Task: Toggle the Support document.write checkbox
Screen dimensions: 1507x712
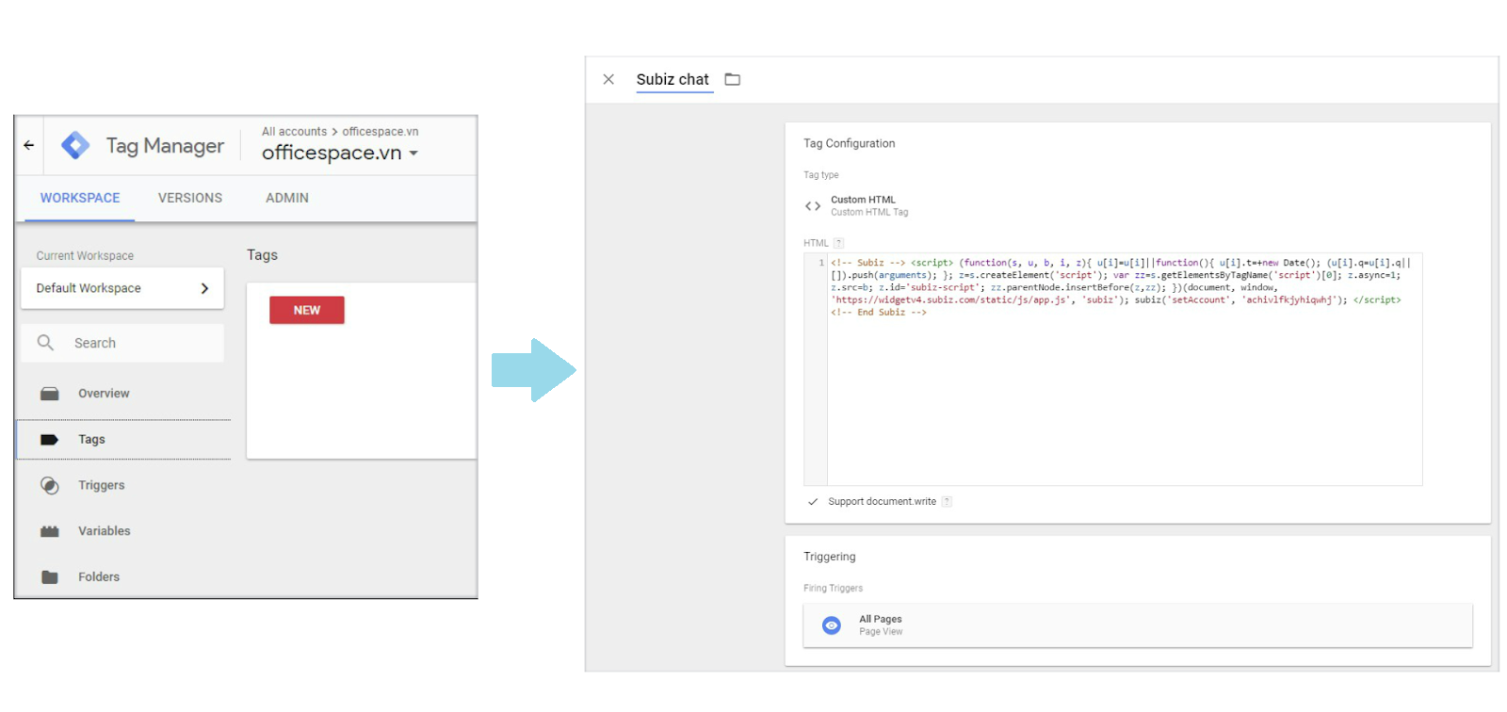Action: [813, 502]
